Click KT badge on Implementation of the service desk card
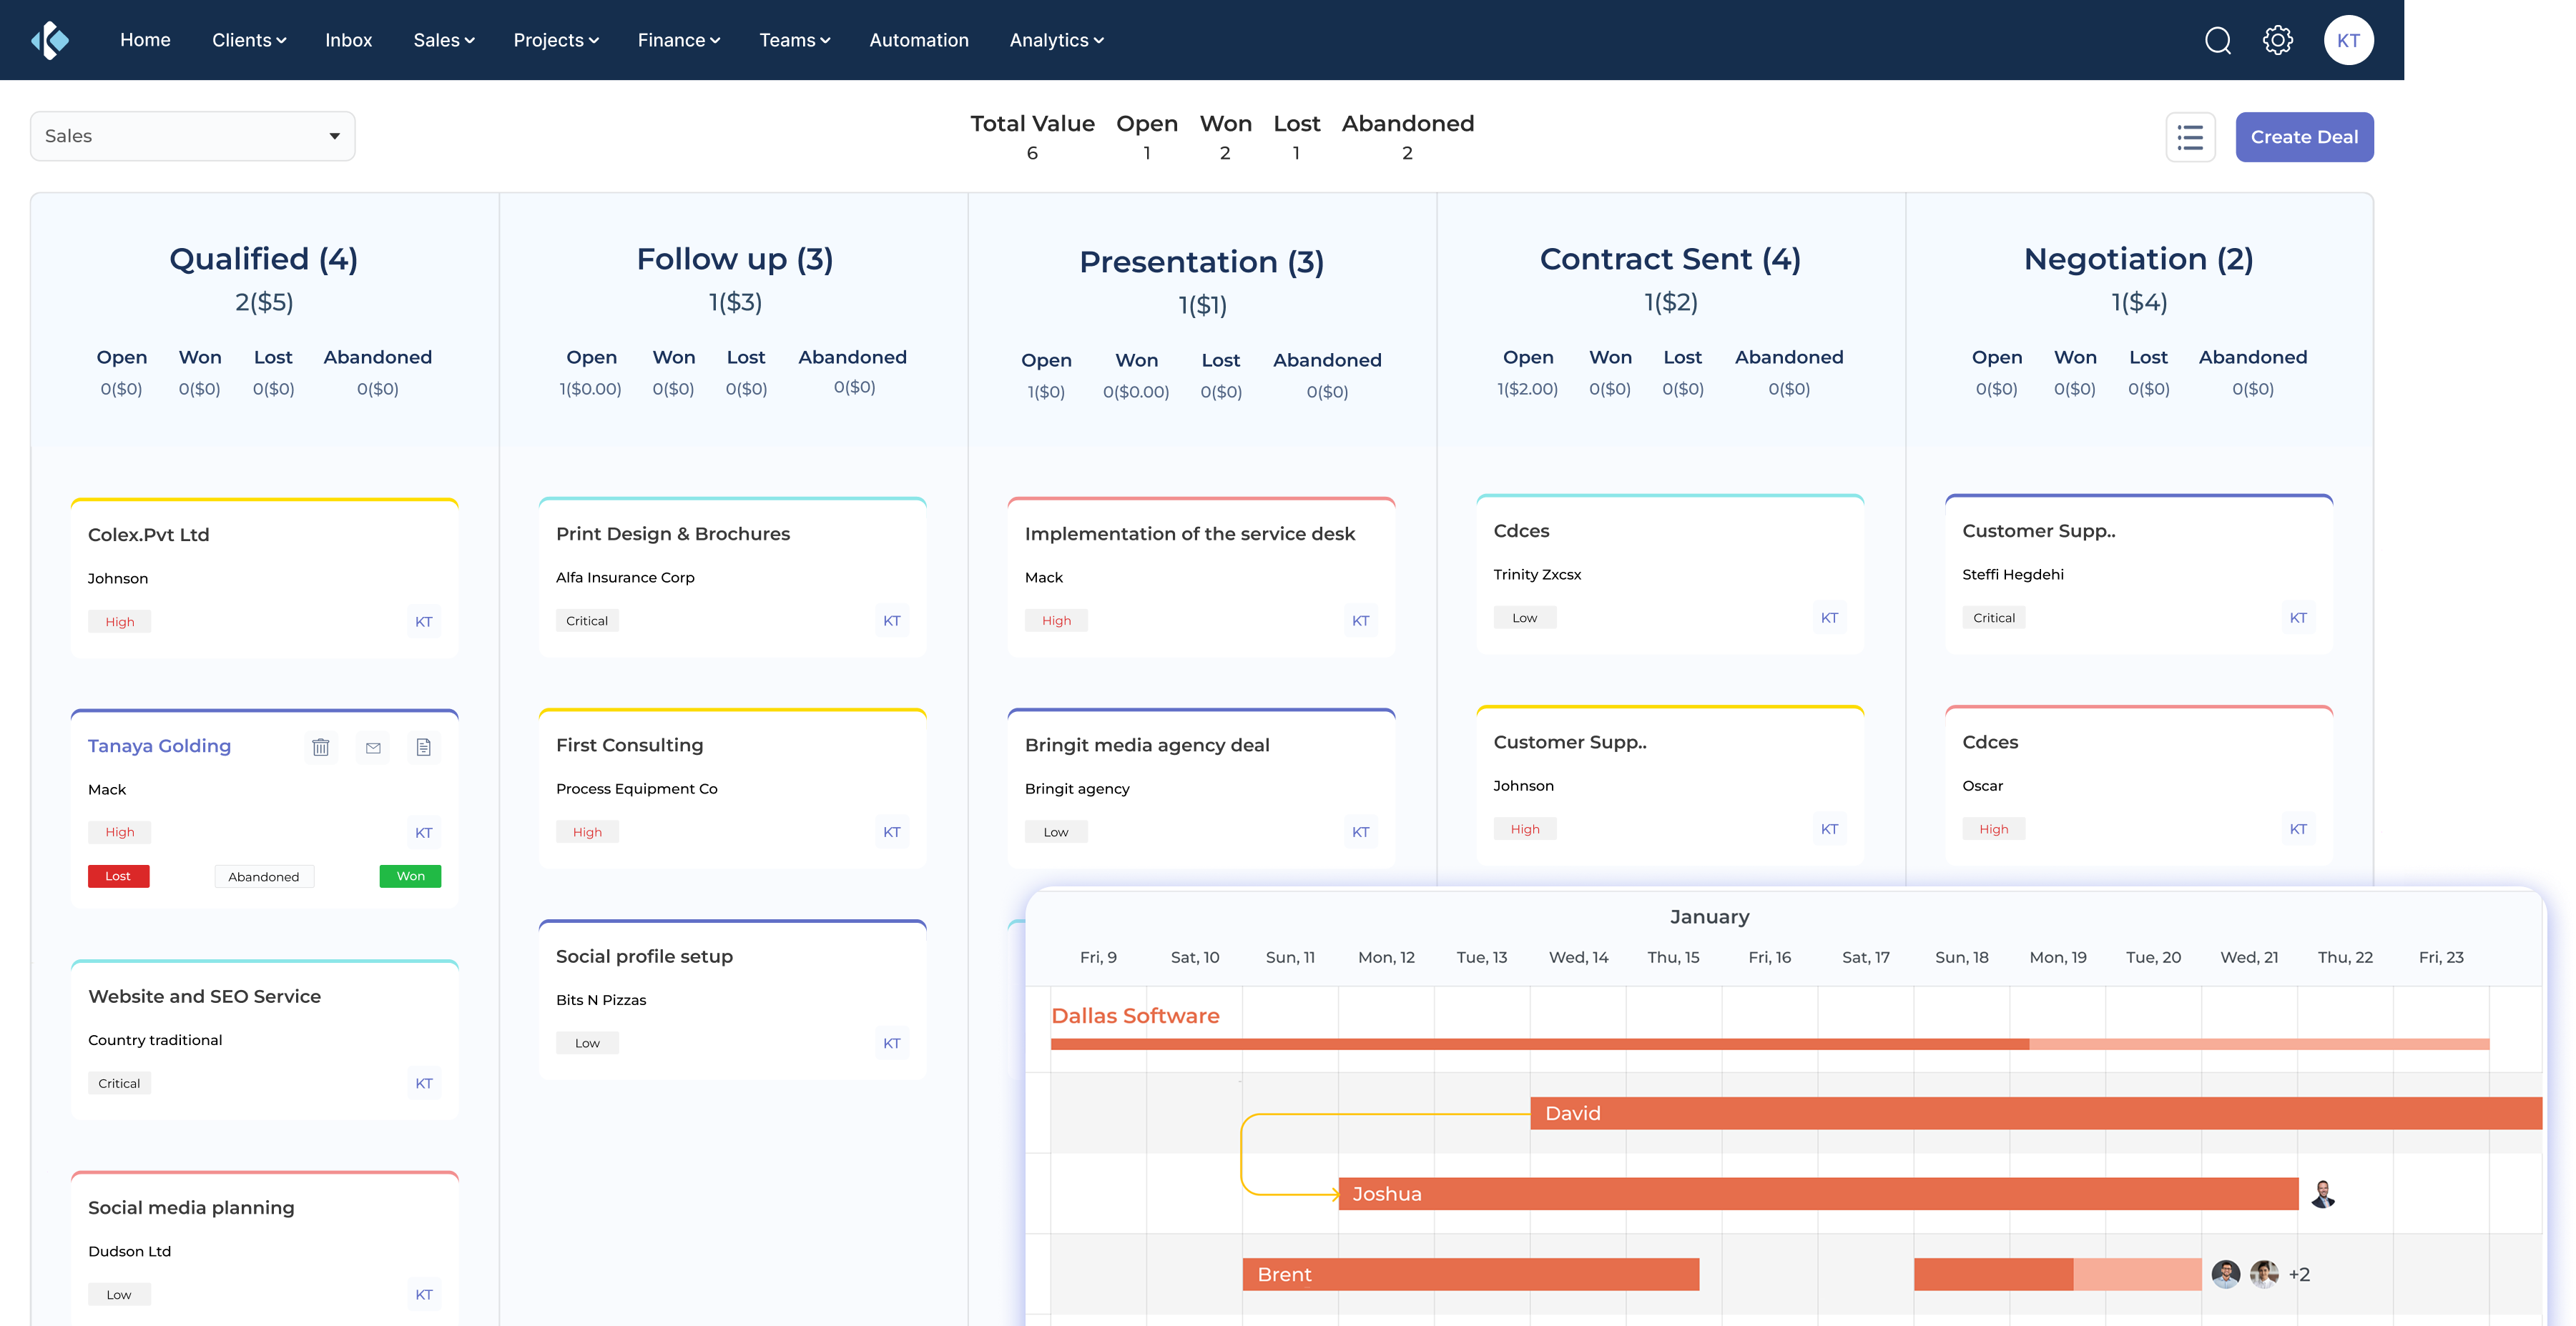The height and width of the screenshot is (1326, 2576). coord(1360,620)
